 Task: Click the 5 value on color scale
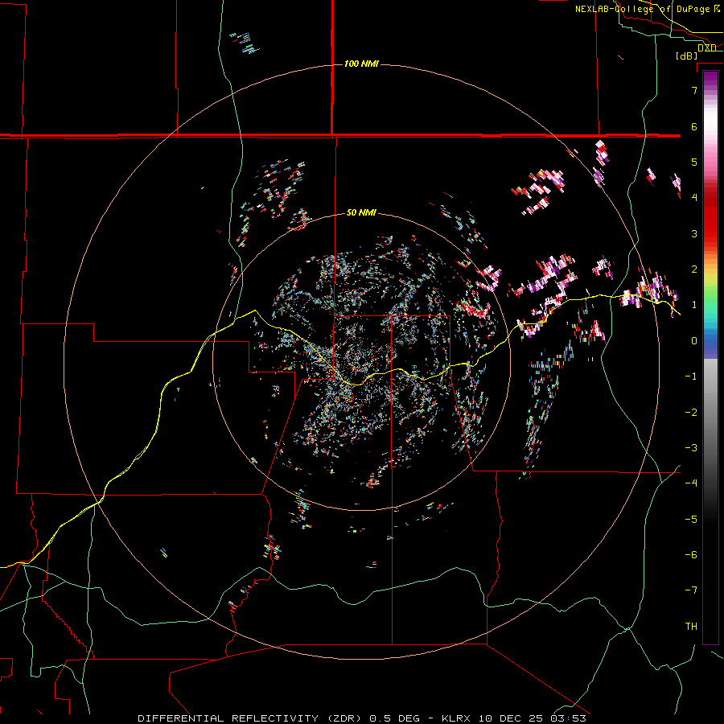pyautogui.click(x=694, y=162)
